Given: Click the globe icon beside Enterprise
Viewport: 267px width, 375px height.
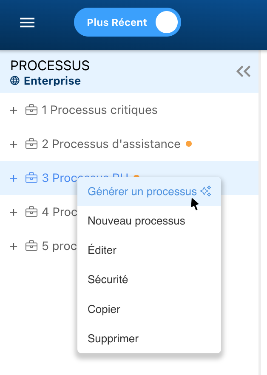Looking at the screenshot, I should (15, 81).
